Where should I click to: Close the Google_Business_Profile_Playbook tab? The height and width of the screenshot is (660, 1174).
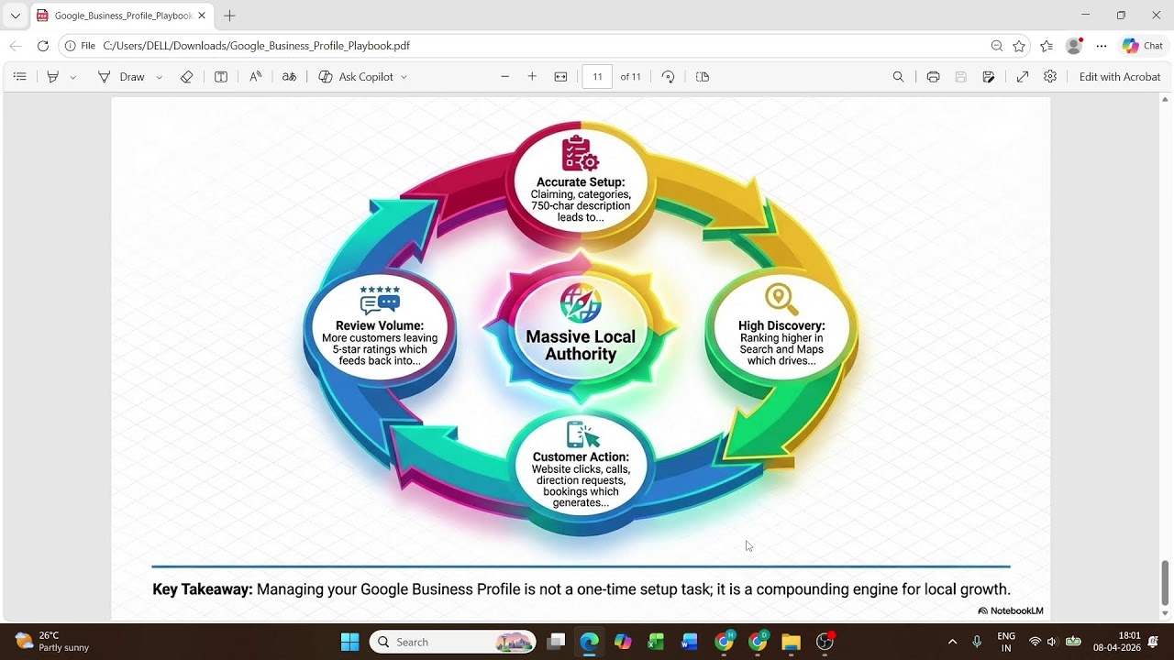tap(202, 16)
